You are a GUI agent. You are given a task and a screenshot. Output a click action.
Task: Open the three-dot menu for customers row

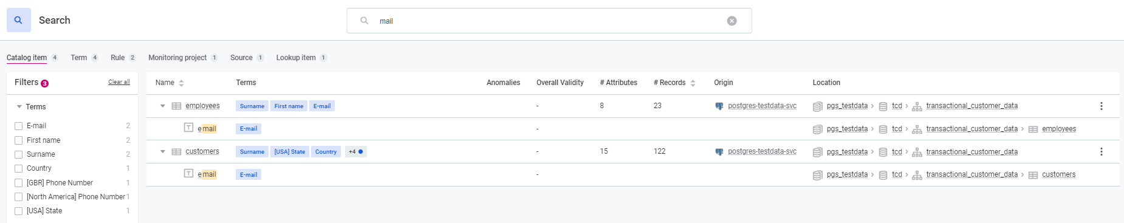(x=1102, y=151)
